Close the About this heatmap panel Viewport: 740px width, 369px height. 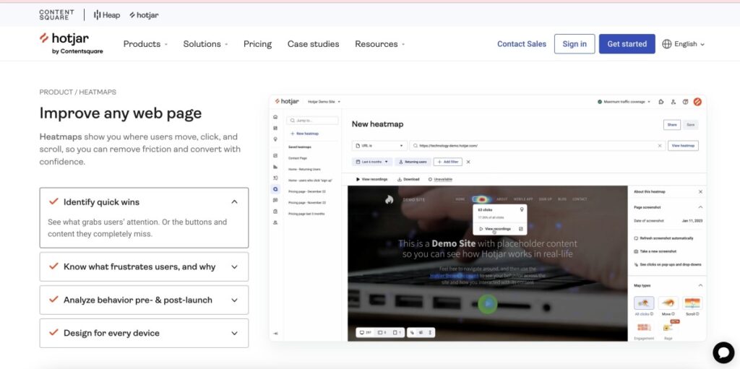[700, 191]
